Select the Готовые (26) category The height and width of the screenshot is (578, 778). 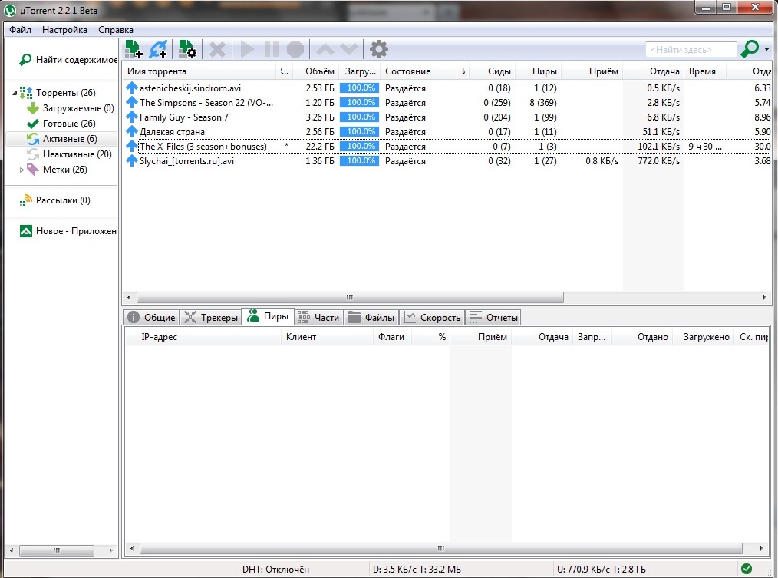pos(69,124)
